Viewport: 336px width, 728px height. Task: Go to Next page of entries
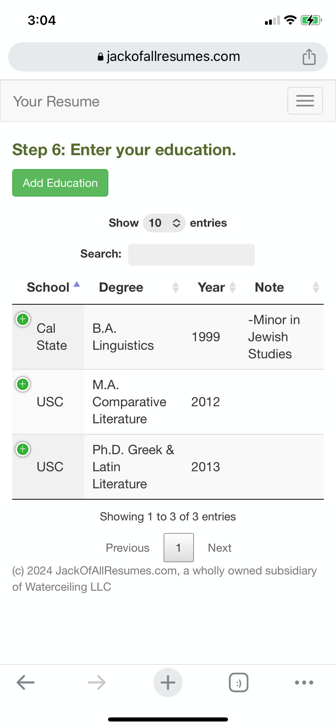[220, 548]
